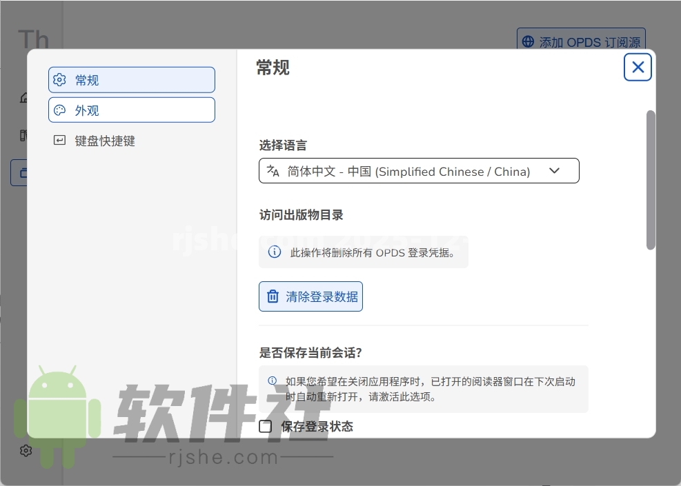Click the translation icon in the language selector
The width and height of the screenshot is (681, 486).
273,170
